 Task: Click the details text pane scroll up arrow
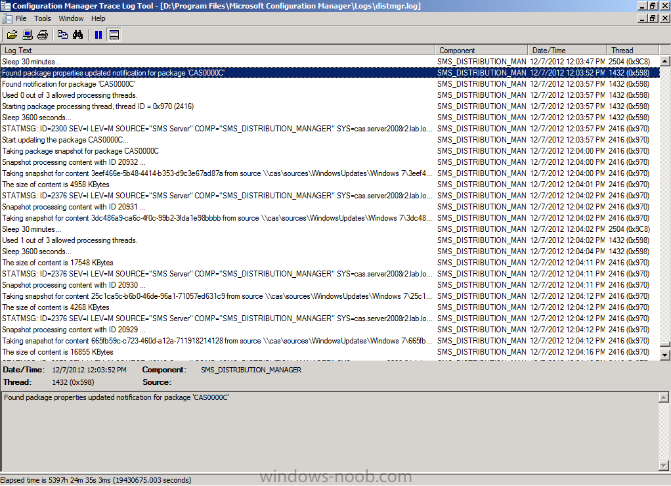point(663,397)
